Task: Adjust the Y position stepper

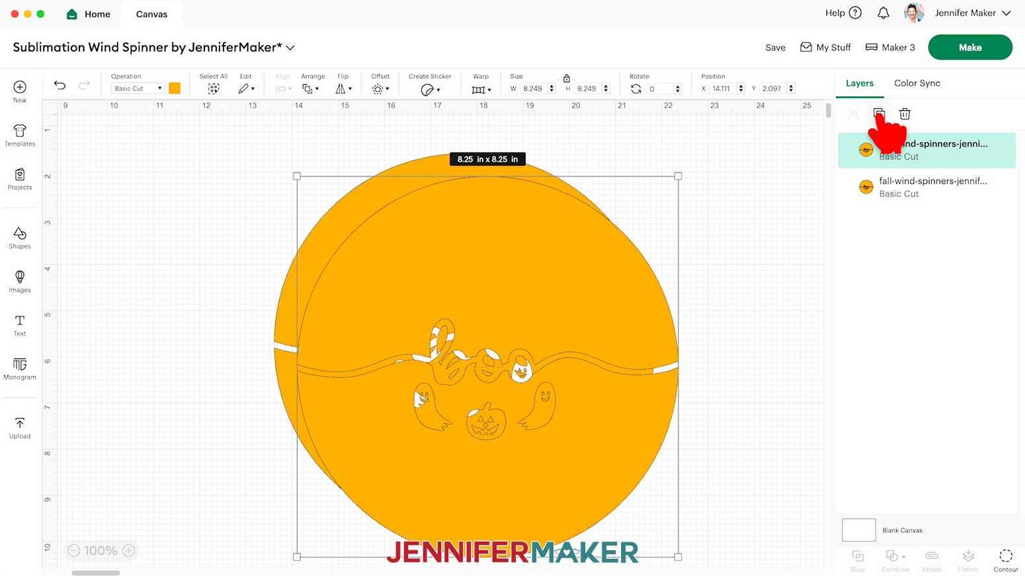Action: coord(791,89)
